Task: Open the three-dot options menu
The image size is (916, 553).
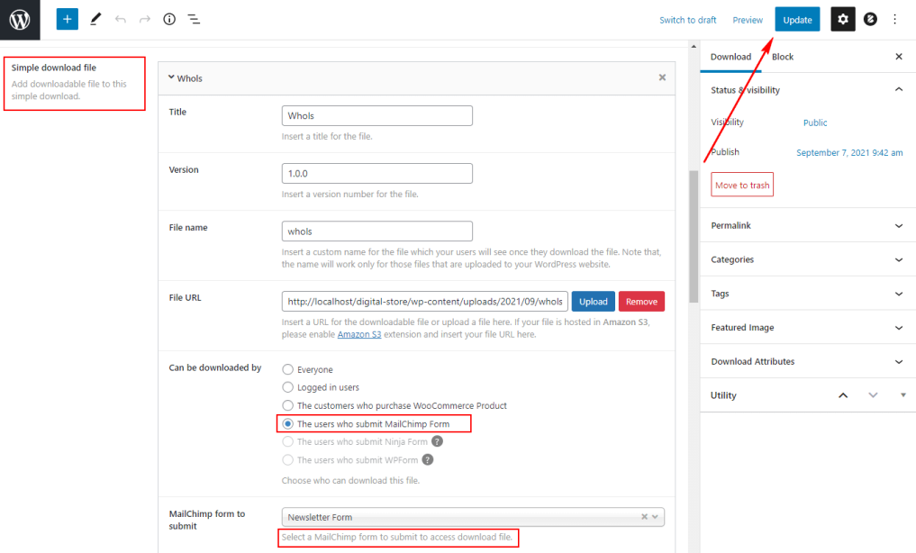Action: coord(895,19)
